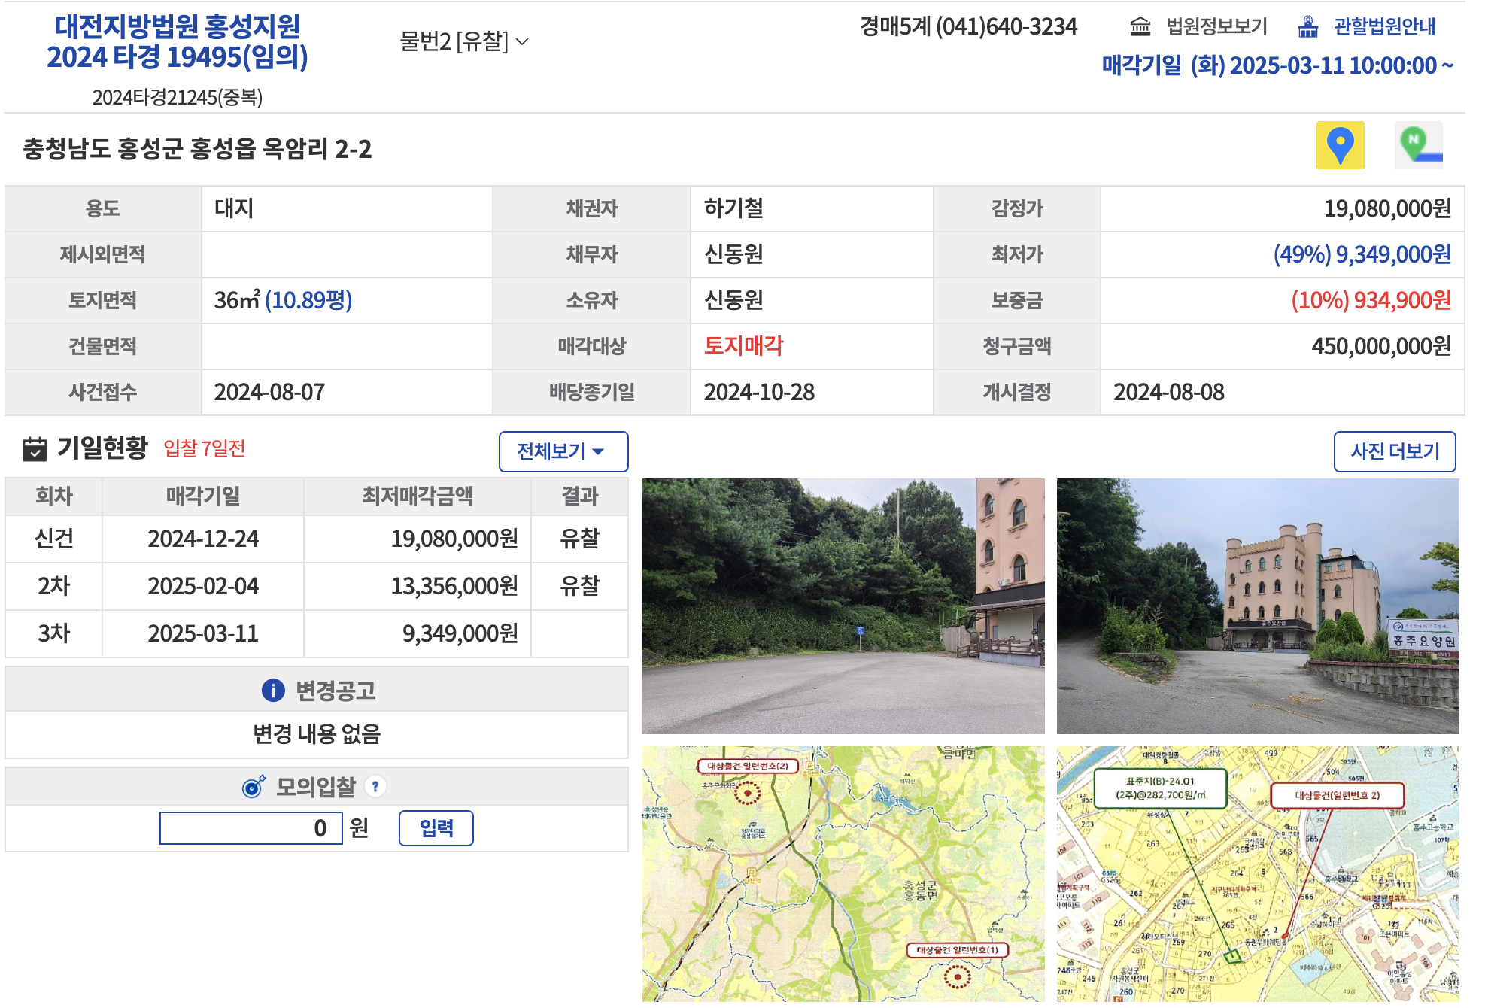Click the 유찰 result in the 신건 row
The height and width of the screenshot is (1008, 1485).
pyautogui.click(x=579, y=539)
